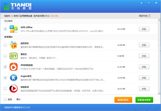
Task: Click the blue Kugou K icon
Action: click(14, 78)
